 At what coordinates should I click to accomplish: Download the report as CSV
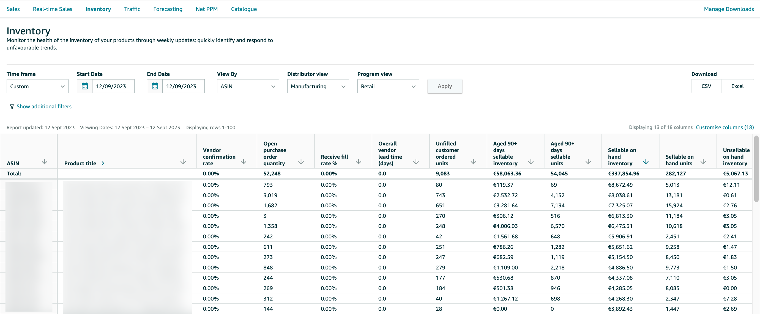(x=706, y=86)
